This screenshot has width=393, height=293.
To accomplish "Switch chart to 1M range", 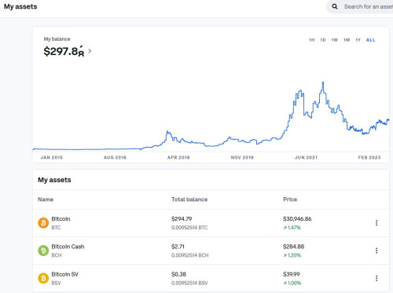I will (x=347, y=40).
